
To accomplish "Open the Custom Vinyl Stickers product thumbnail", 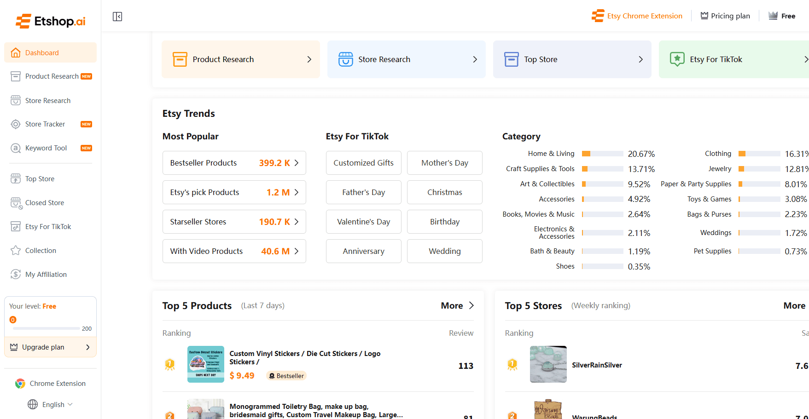I will click(205, 364).
